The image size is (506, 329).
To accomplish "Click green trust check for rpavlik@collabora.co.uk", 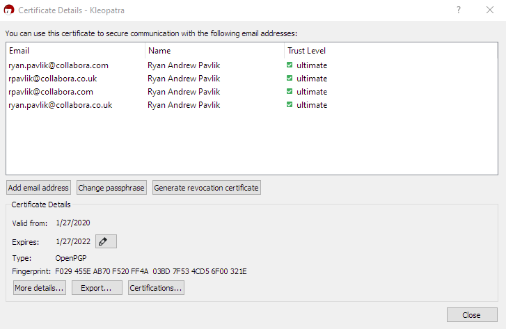I will coord(290,78).
